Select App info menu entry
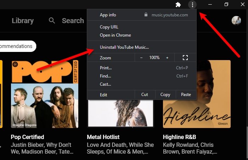Screen dimensions: 248x160 (x=108, y=15)
